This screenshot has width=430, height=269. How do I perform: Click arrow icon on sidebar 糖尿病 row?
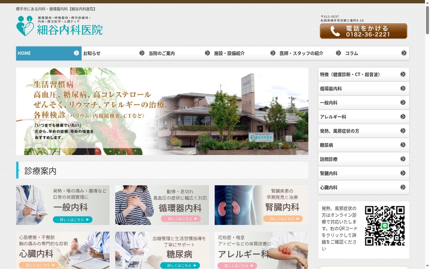(x=403, y=145)
